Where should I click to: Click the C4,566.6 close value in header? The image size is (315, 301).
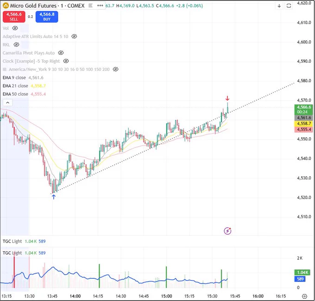165,6
